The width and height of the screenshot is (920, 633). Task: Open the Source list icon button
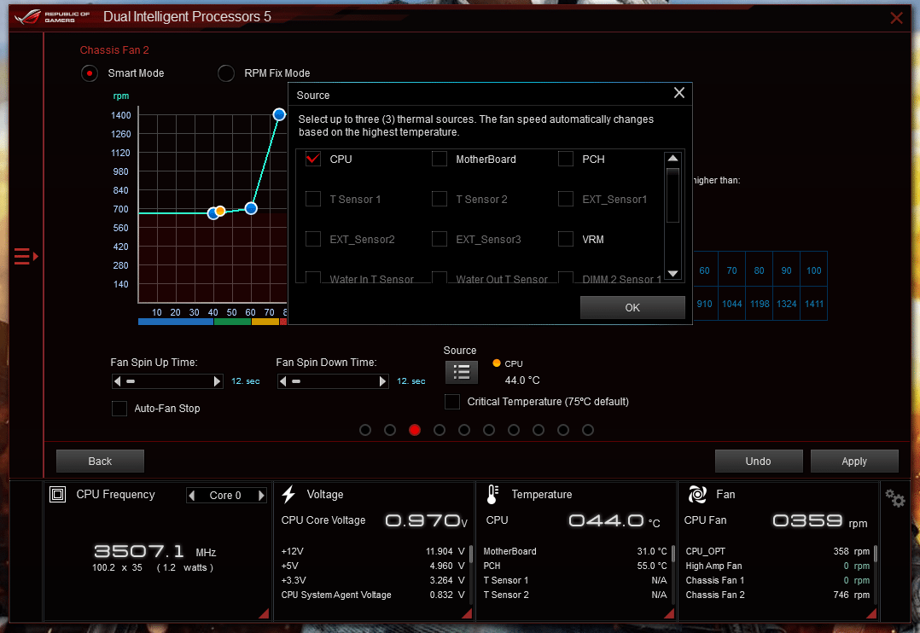(x=461, y=372)
